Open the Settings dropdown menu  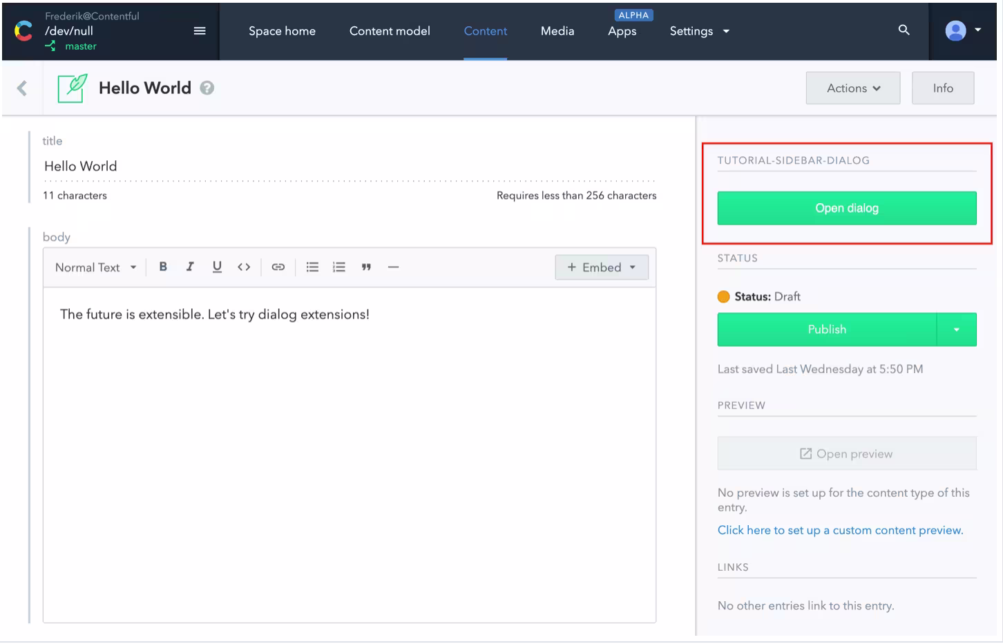(700, 31)
